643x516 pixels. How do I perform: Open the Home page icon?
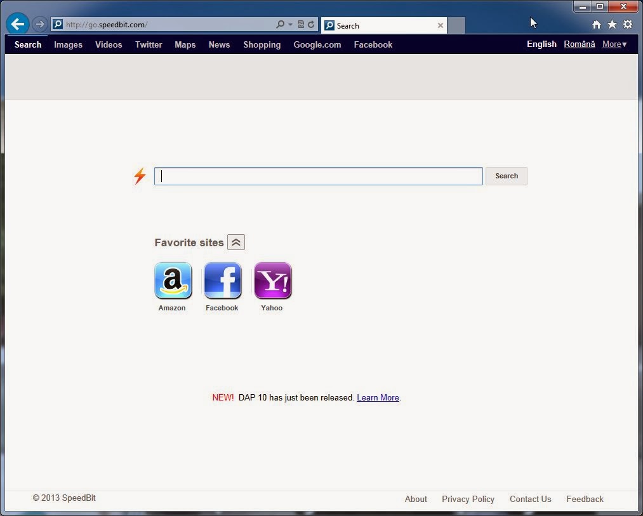pyautogui.click(x=596, y=23)
